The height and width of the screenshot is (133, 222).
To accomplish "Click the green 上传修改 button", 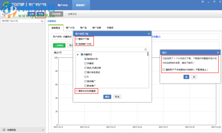I will pos(59,46).
